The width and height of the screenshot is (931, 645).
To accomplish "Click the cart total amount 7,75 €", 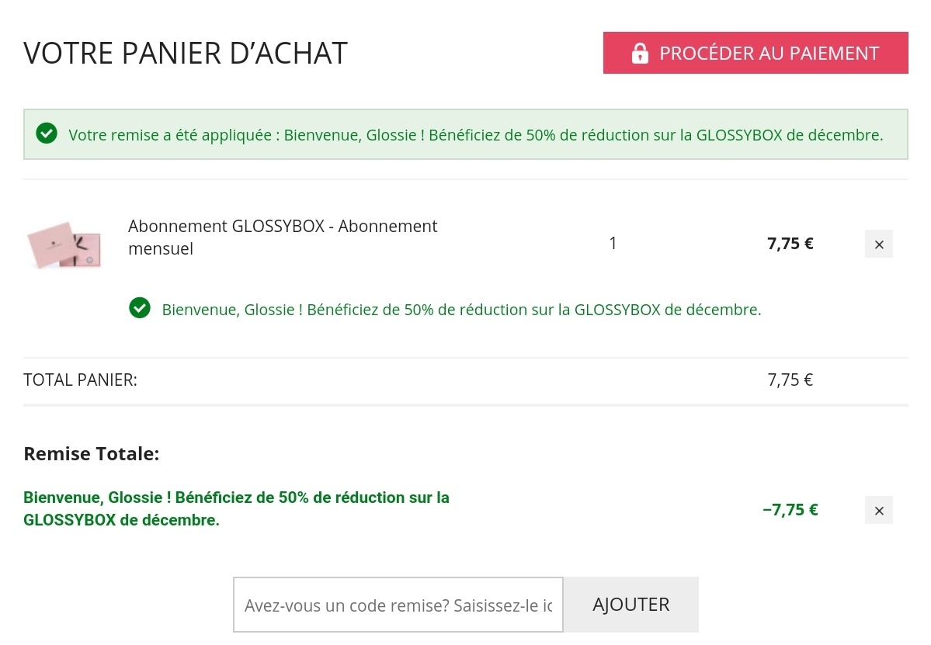I will click(790, 380).
